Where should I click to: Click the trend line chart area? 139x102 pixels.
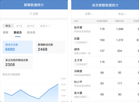click(31, 90)
